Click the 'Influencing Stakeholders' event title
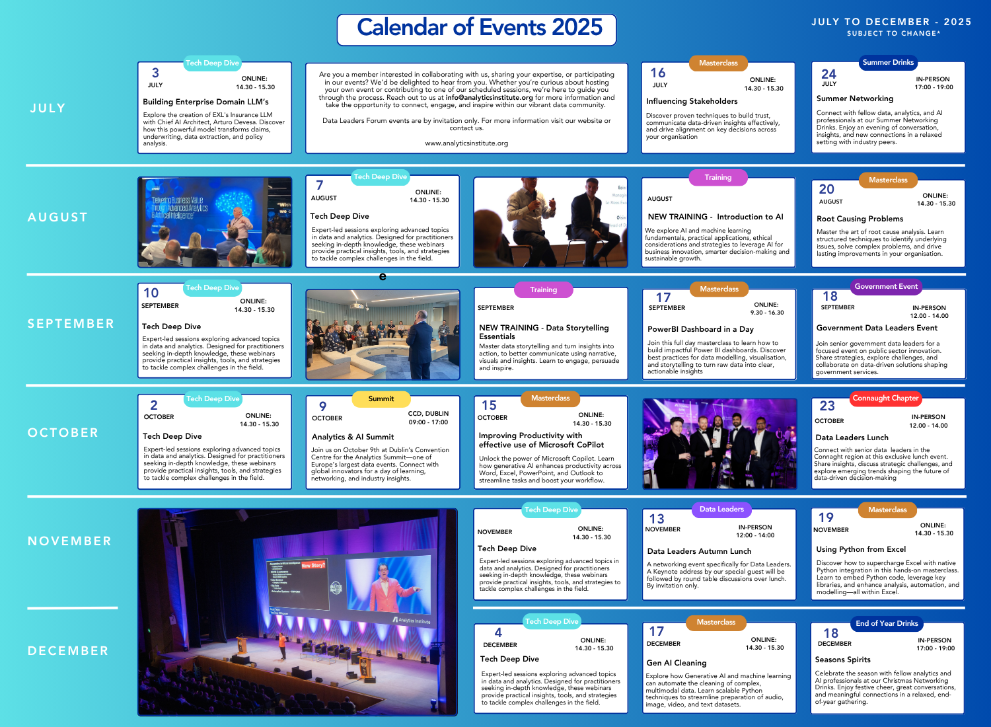Screen dimensions: 991x727 692,101
